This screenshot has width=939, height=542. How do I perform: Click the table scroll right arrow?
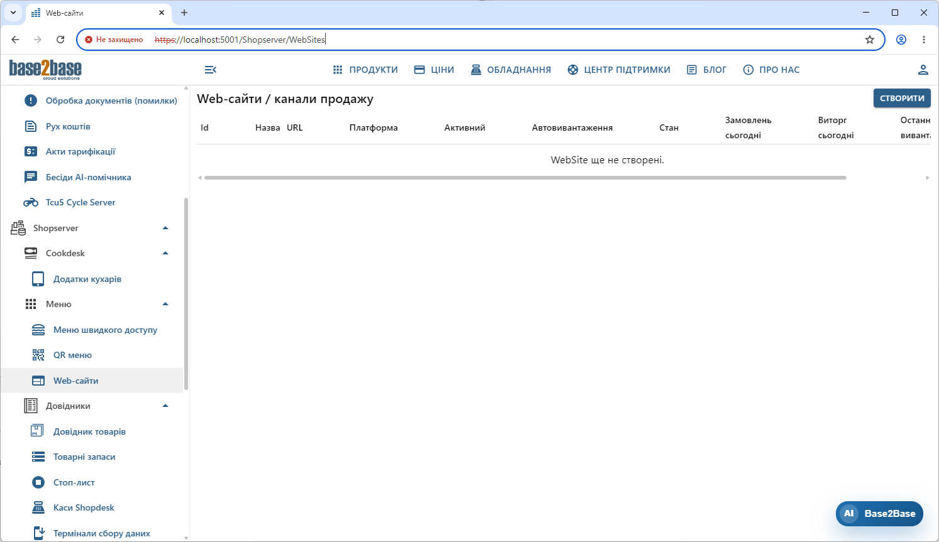pyautogui.click(x=928, y=178)
